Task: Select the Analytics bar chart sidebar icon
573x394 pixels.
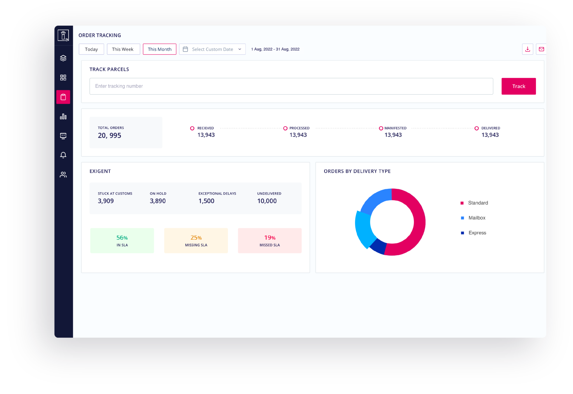Action: pos(63,116)
